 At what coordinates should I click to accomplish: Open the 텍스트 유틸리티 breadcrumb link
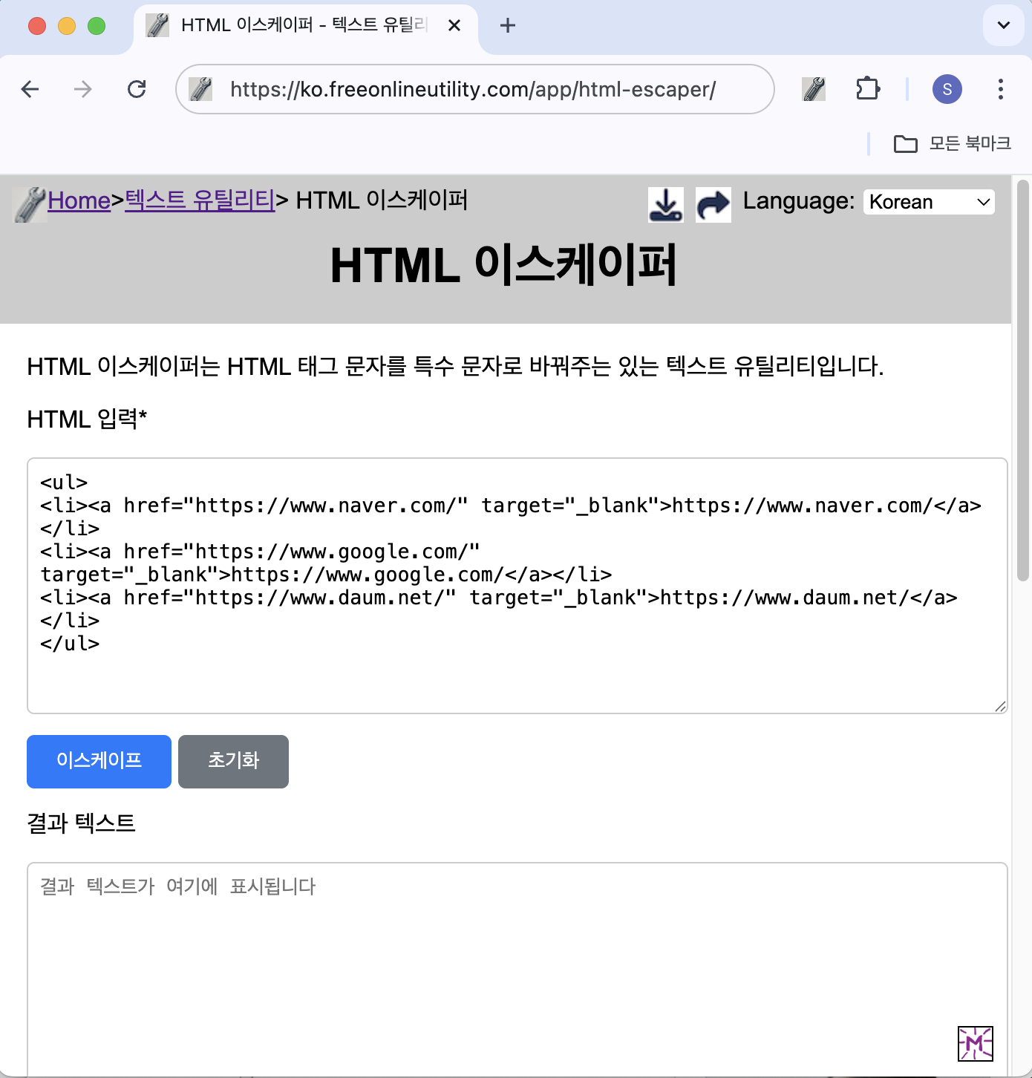coord(200,200)
